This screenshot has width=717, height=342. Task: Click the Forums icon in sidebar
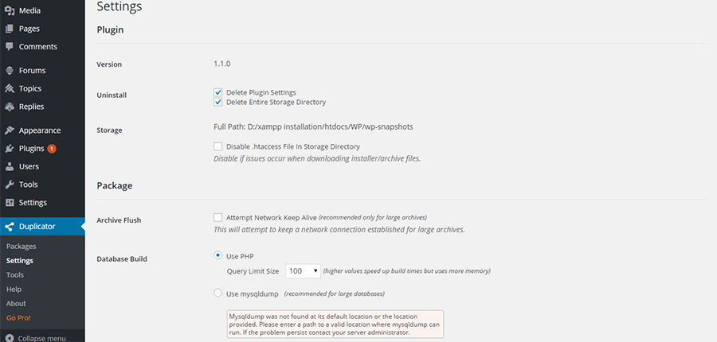click(x=9, y=70)
